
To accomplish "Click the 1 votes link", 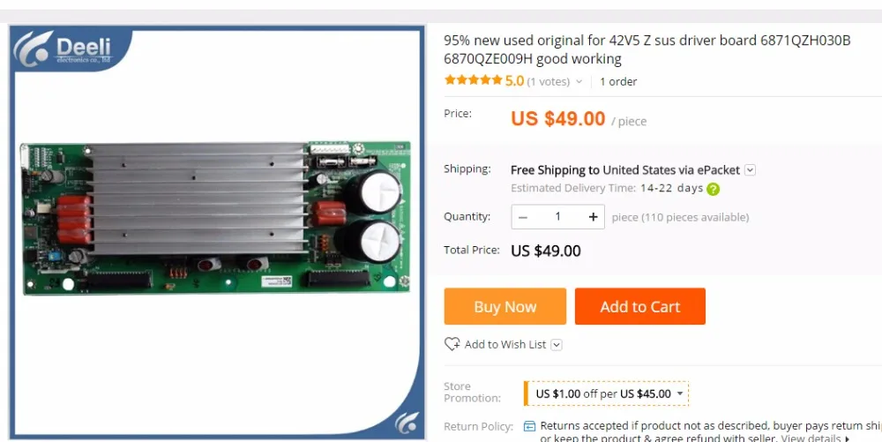I will click(x=549, y=81).
